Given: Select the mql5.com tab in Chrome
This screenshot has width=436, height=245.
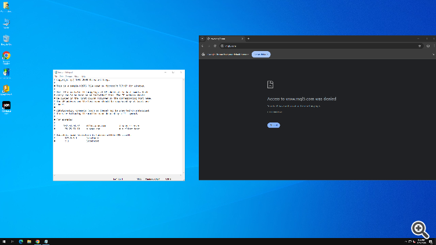Looking at the screenshot, I should [x=225, y=39].
